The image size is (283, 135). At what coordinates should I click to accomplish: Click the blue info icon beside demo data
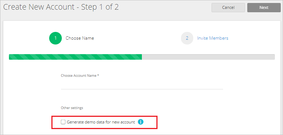pyautogui.click(x=141, y=122)
